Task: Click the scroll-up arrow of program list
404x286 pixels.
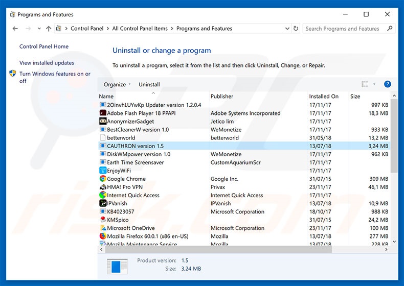Action: click(394, 96)
